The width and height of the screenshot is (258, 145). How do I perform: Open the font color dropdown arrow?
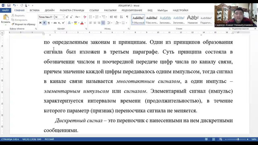(x=85, y=23)
